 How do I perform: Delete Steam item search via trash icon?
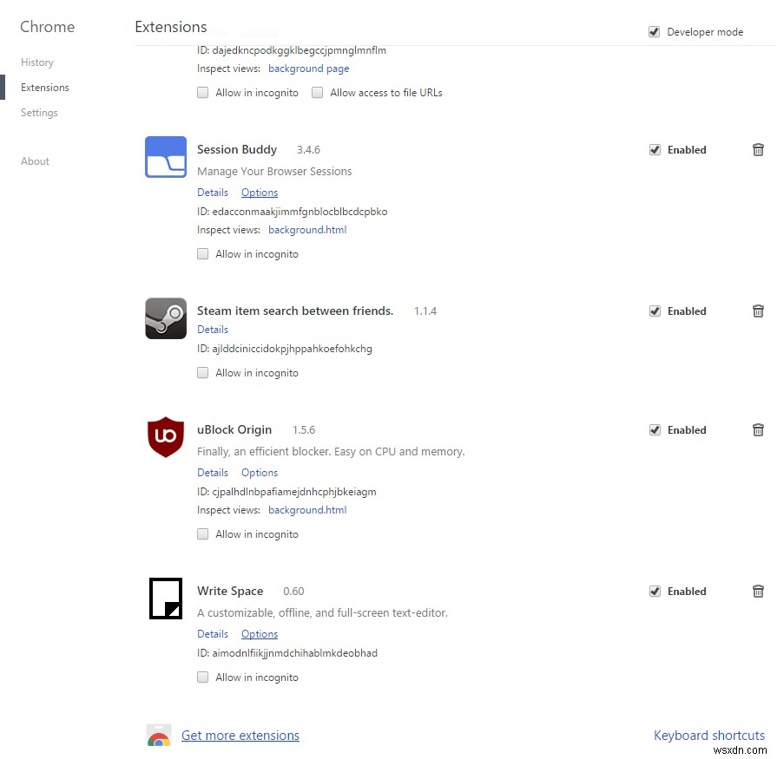(x=758, y=311)
